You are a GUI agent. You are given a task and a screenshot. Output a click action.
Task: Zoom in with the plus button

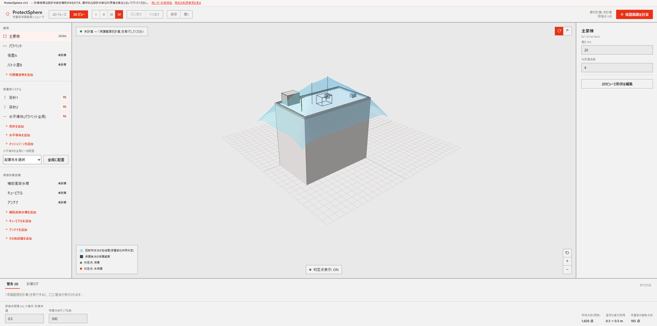click(567, 261)
